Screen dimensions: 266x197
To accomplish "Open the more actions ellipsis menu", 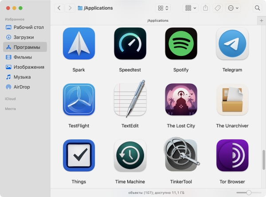I will point(233,8).
